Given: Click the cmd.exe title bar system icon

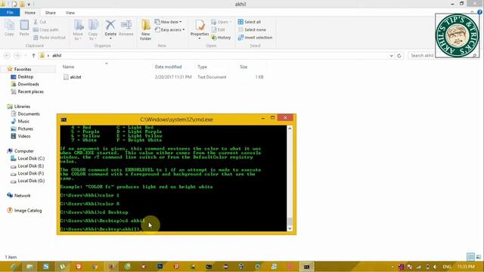Looking at the screenshot, I should [x=64, y=119].
